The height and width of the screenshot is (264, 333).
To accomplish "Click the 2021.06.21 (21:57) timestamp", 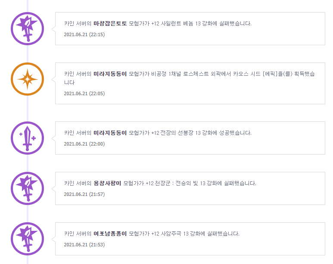I will click(84, 194).
